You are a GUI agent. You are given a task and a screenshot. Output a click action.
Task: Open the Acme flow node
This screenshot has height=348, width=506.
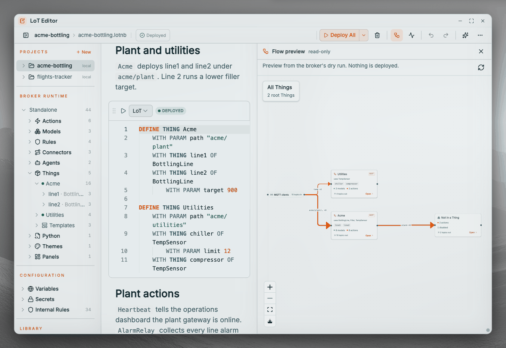(369, 236)
